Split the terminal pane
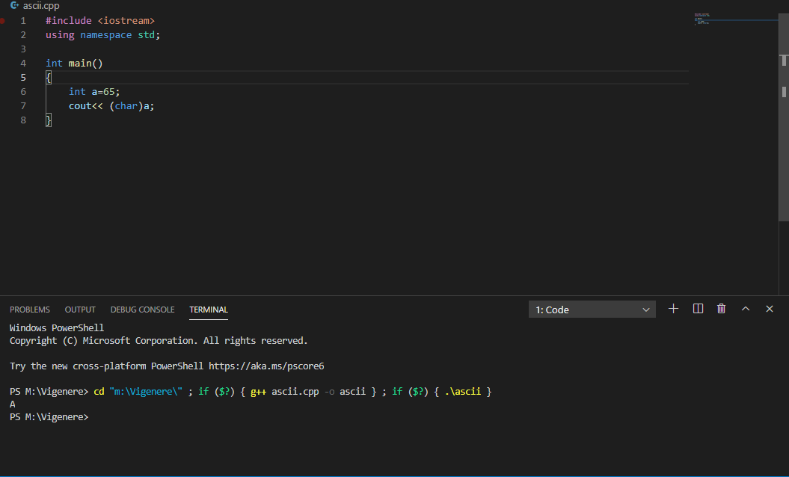 click(698, 309)
